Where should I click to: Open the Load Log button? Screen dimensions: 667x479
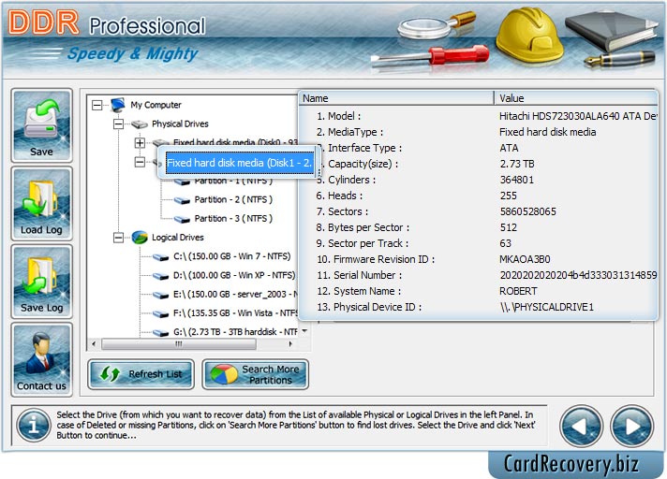[x=41, y=203]
